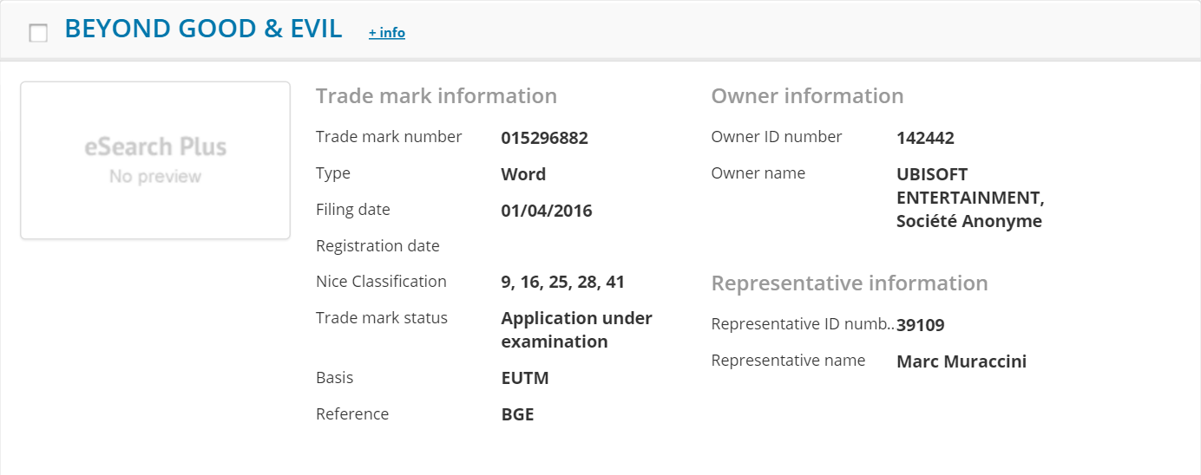
Task: Click the UBISOFT ENTERTAINMENT owner name
Action: coord(968,198)
